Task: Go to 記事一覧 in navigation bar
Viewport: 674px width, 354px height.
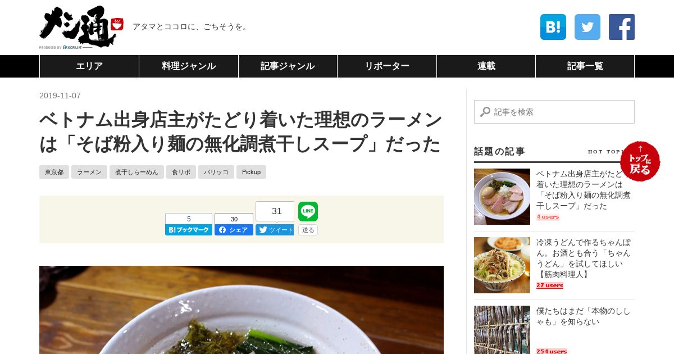Action: (585, 66)
